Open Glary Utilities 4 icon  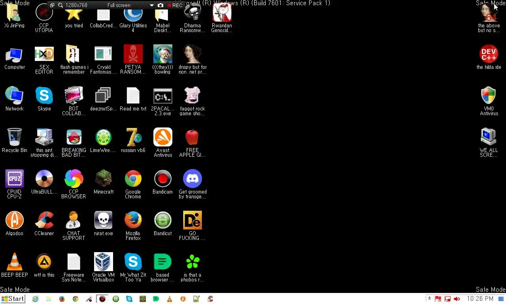[133, 17]
